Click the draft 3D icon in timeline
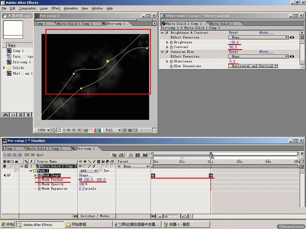 [121, 155]
